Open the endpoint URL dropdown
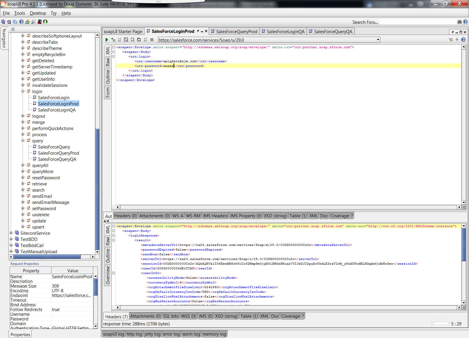This screenshot has width=469, height=338. [378, 40]
